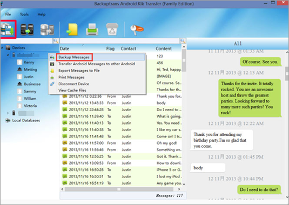
Task: Choose Transfer Android Messages to other Android
Action: [97, 64]
